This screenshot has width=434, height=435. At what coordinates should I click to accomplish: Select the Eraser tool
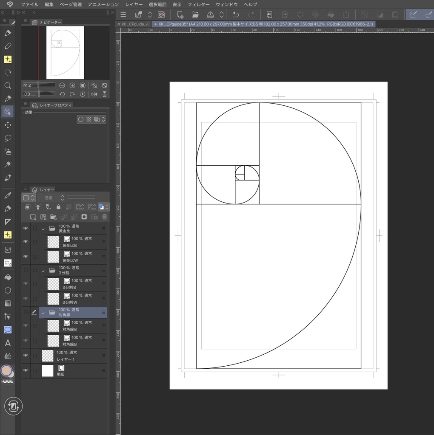click(x=8, y=46)
